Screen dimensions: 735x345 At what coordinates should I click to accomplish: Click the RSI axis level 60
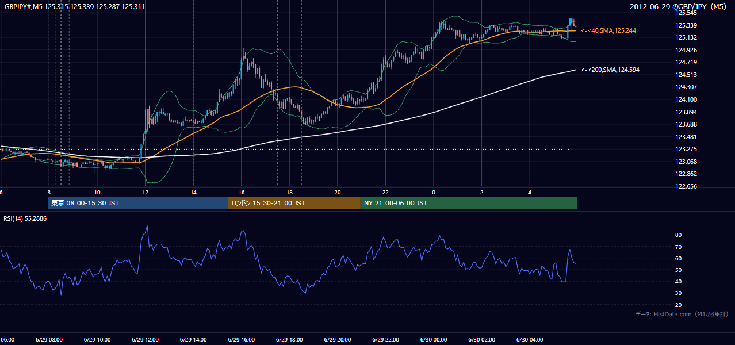[679, 258]
